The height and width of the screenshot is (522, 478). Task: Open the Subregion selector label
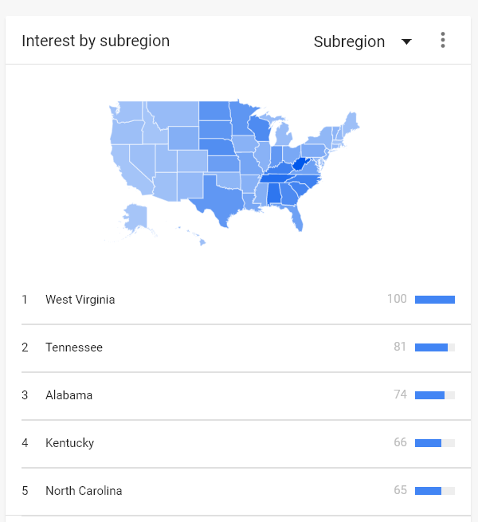coord(349,41)
